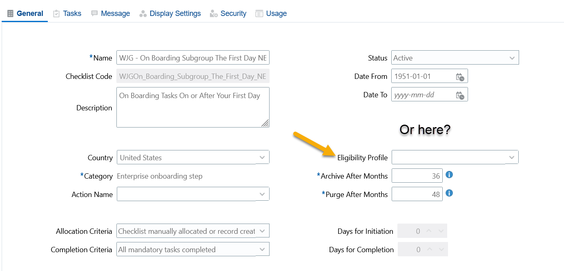
Task: Click into the Name text field
Action: click(x=193, y=58)
